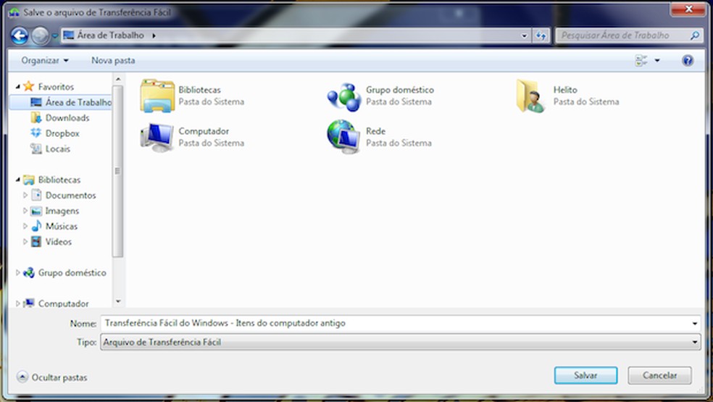713x402 pixels.
Task: Select the Computador monitor icon in file list
Action: 157,137
